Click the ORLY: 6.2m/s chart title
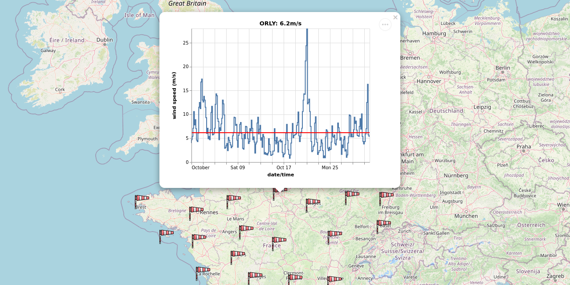 tap(280, 23)
